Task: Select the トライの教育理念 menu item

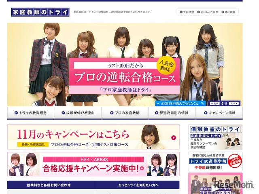Action: 31,113
